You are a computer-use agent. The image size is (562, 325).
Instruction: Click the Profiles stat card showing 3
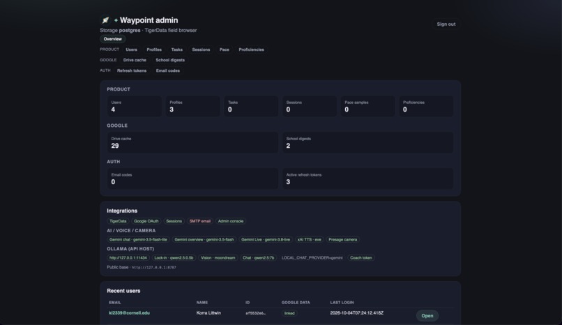tap(193, 106)
